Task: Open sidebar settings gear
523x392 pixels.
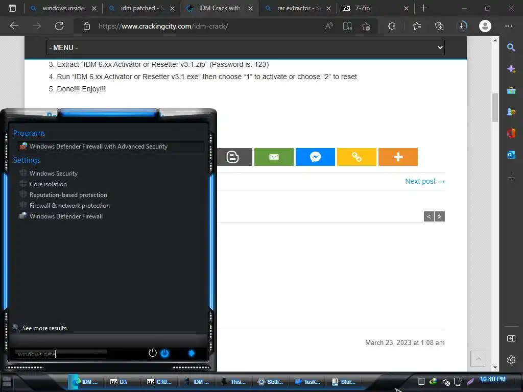Action: 511,360
